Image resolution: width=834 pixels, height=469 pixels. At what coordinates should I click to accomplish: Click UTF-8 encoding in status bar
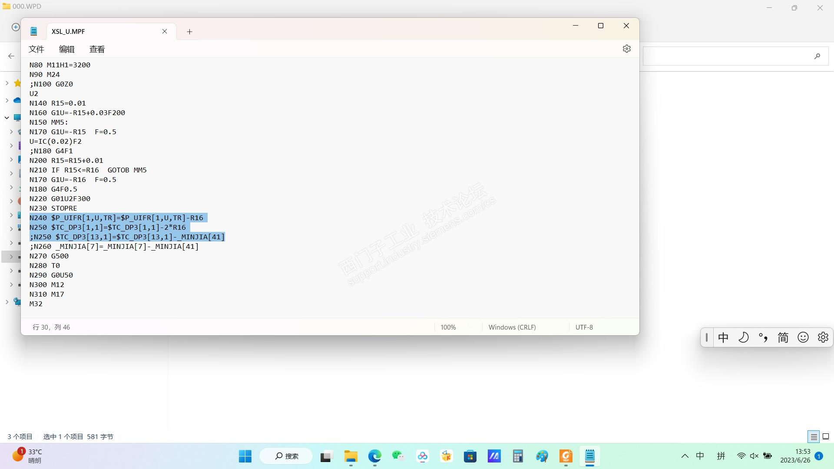point(584,327)
